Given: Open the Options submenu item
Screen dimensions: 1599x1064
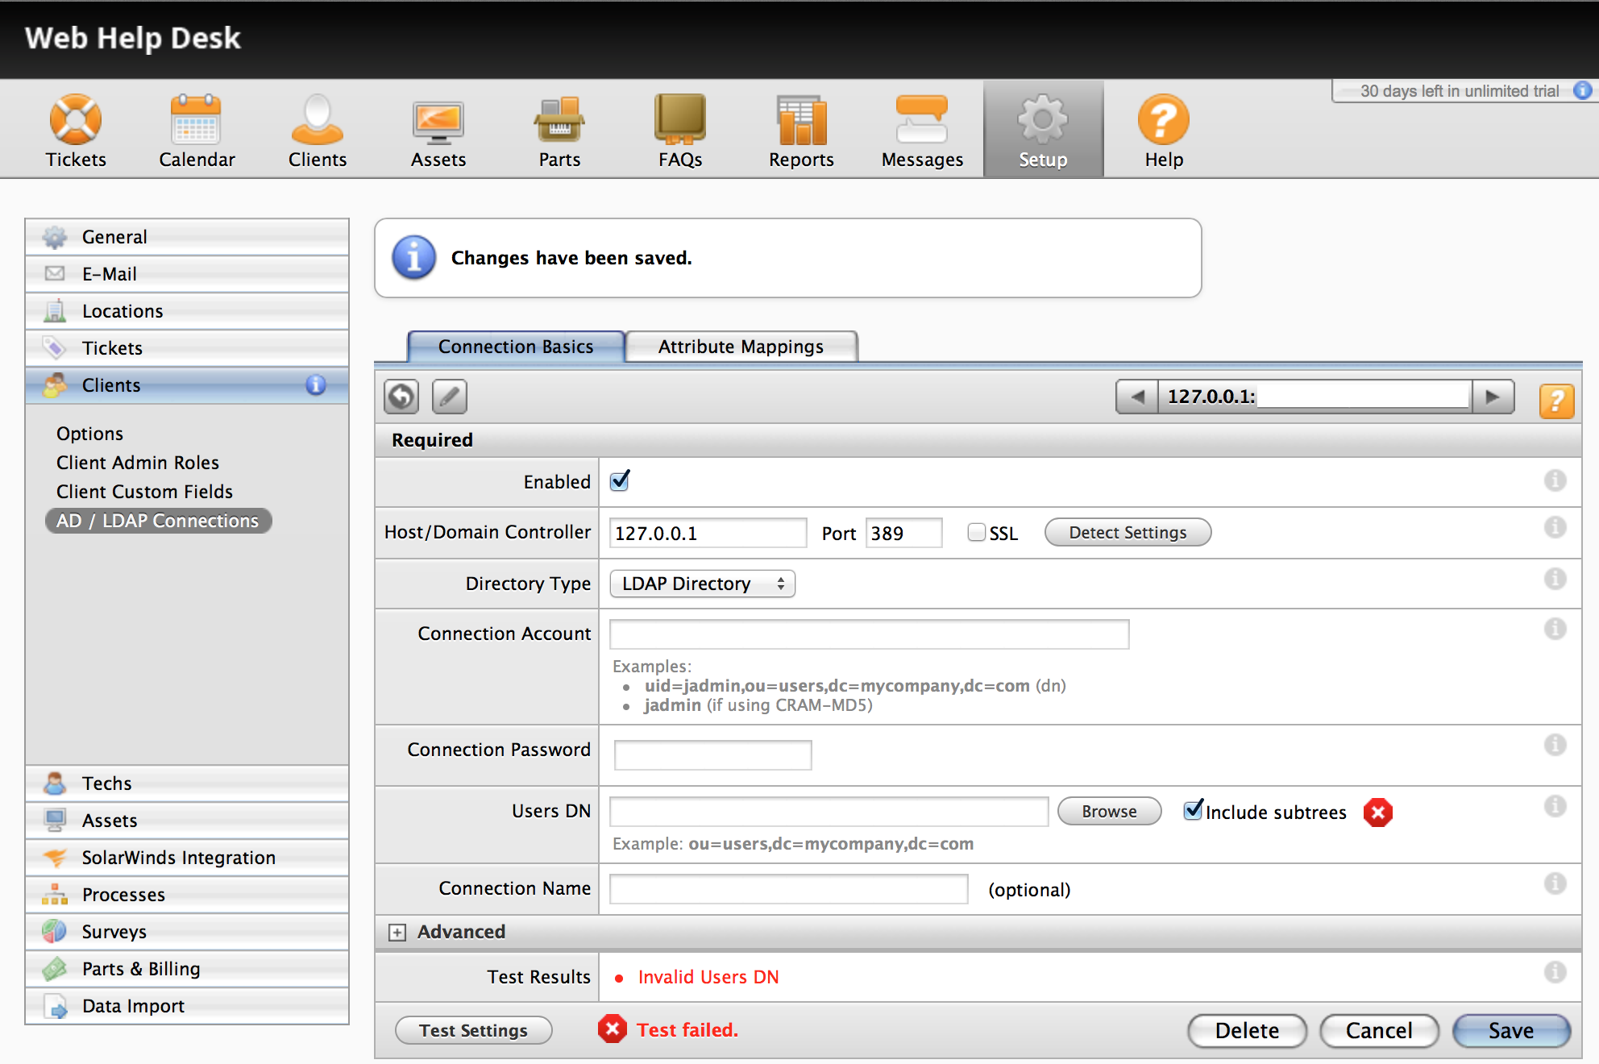Looking at the screenshot, I should pyautogui.click(x=89, y=434).
